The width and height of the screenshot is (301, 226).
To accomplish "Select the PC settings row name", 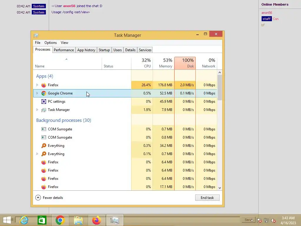I will click(57, 102).
